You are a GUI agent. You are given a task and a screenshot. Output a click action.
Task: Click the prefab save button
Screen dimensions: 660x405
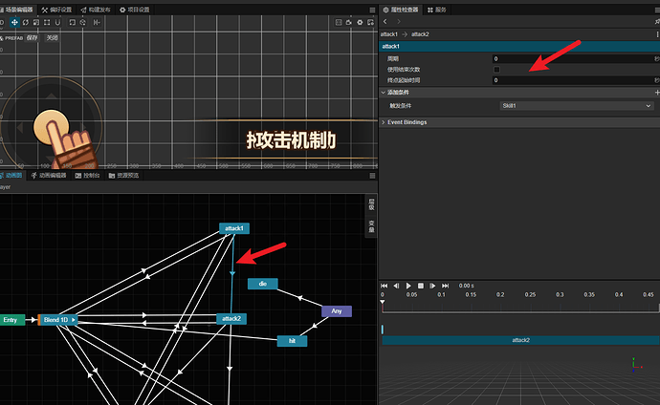coord(32,38)
